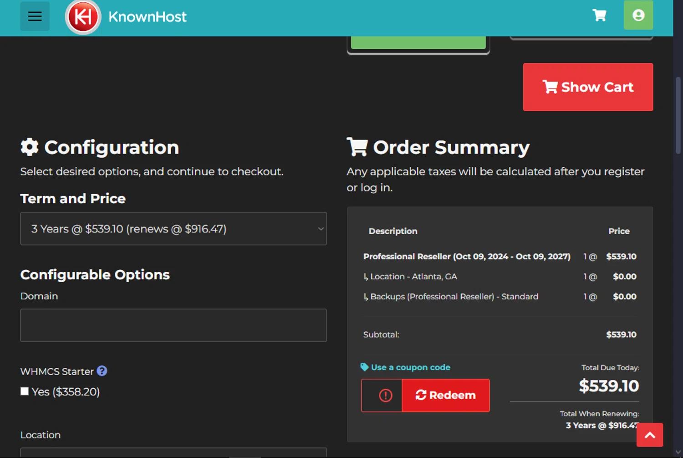Click the Total When Renewing label
This screenshot has height=458, width=683.
coord(599,414)
